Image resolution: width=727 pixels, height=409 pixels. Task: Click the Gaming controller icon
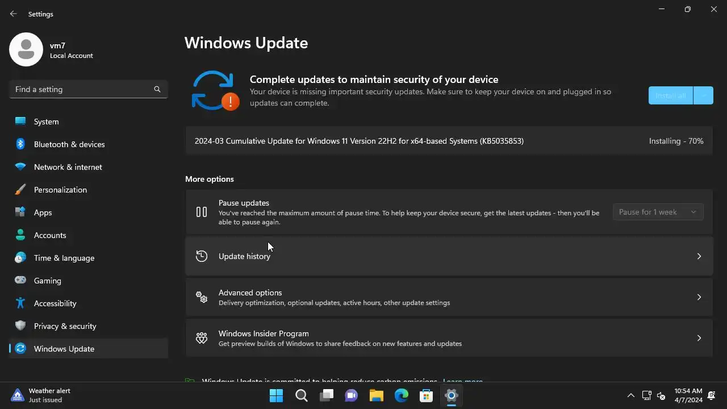coord(20,281)
